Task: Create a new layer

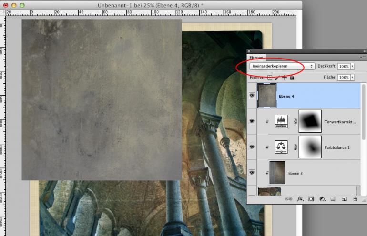Action: click(x=344, y=199)
